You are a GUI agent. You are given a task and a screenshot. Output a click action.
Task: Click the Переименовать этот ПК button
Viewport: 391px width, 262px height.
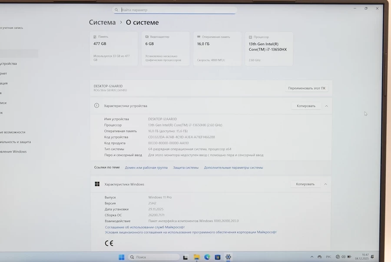tap(306, 88)
